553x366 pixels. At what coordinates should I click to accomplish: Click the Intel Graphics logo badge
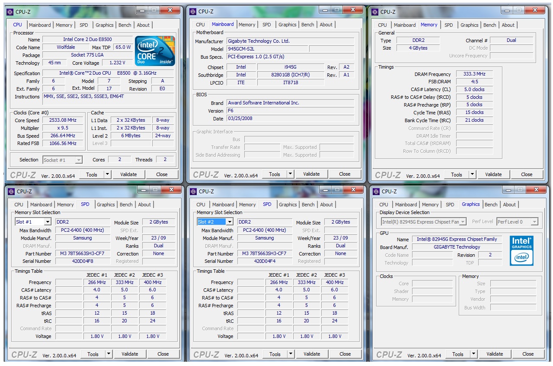coord(521,250)
